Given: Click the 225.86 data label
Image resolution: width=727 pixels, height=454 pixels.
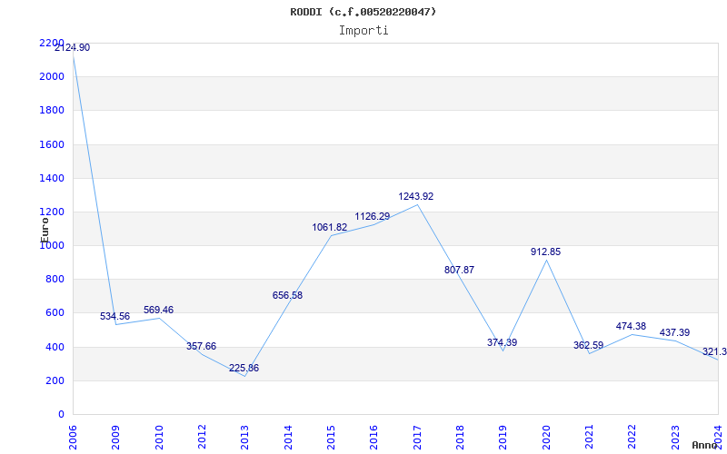Looking at the screenshot, I should tap(244, 368).
